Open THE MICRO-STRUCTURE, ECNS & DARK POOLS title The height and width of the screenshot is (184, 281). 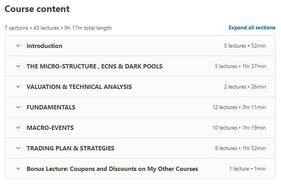pyautogui.click(x=95, y=66)
